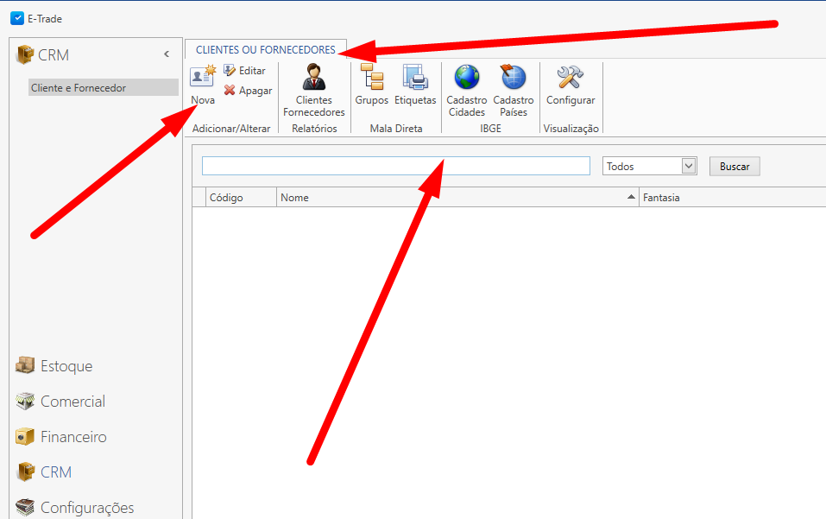Collapse the CRM sidebar panel chevron

pos(167,54)
